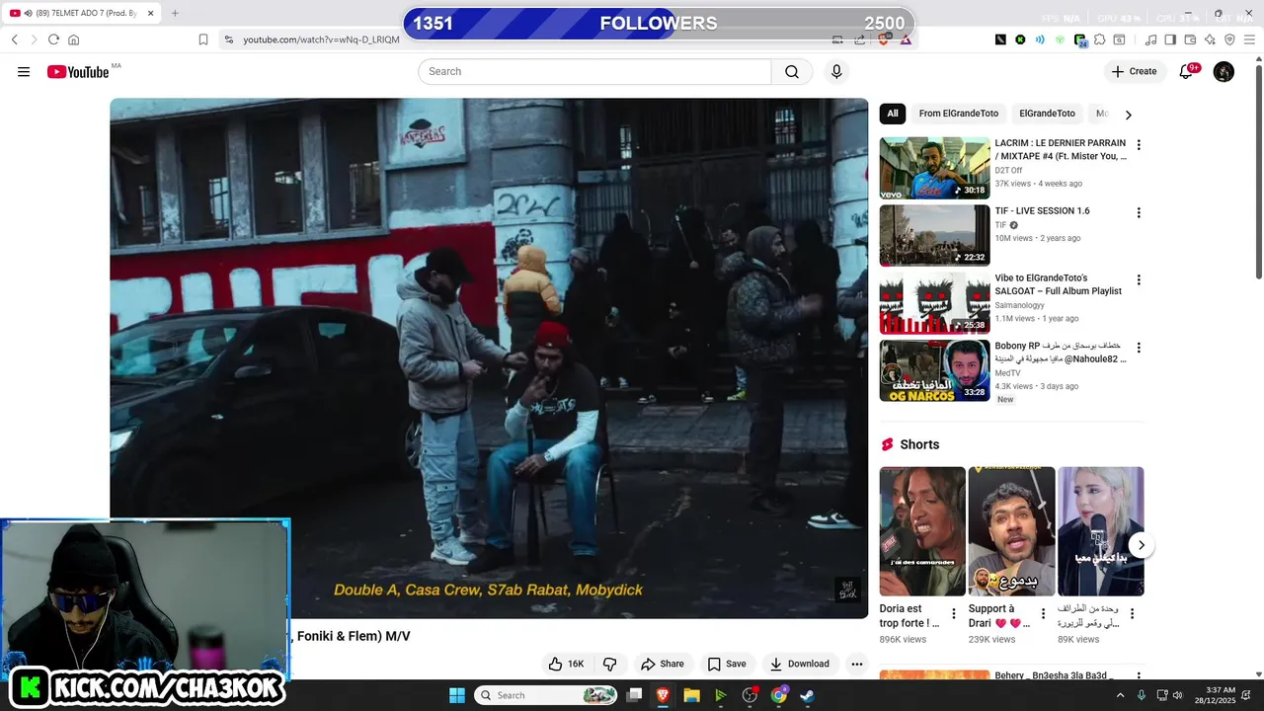1264x711 pixels.
Task: Open options for Support à Drari short
Action: pos(1043,614)
